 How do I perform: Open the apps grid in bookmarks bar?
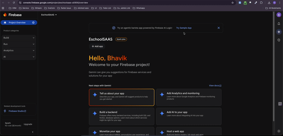coord(3,8)
